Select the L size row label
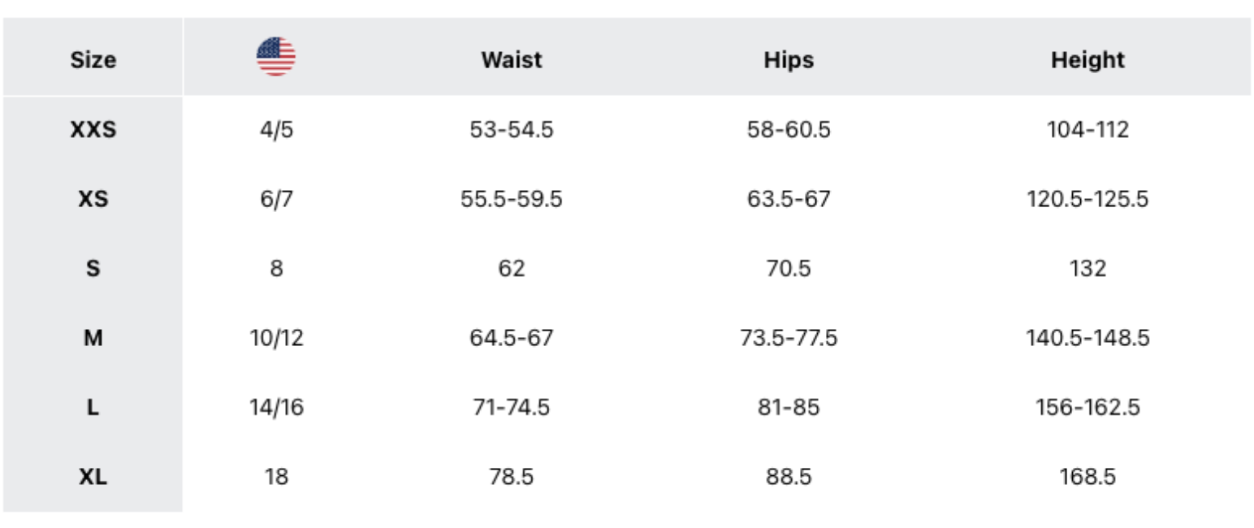Viewport: 1254px width, 528px height. 93,407
